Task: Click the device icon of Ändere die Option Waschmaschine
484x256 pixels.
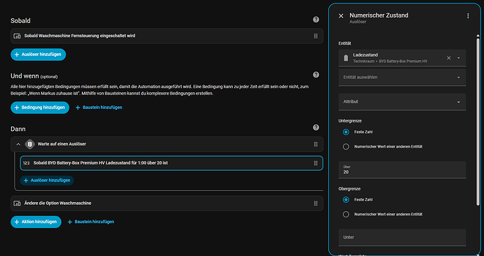Action: (17, 204)
